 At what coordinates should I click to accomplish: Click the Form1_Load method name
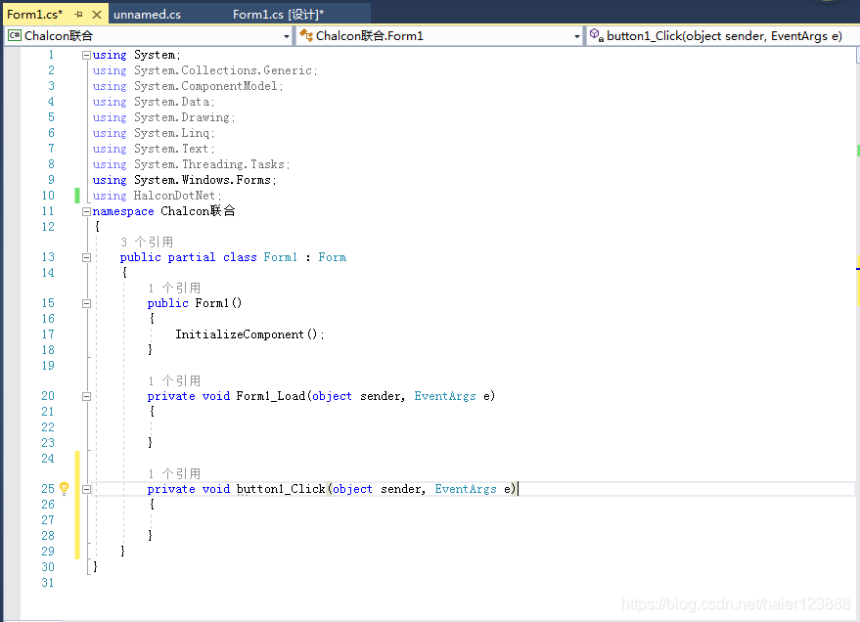[270, 396]
